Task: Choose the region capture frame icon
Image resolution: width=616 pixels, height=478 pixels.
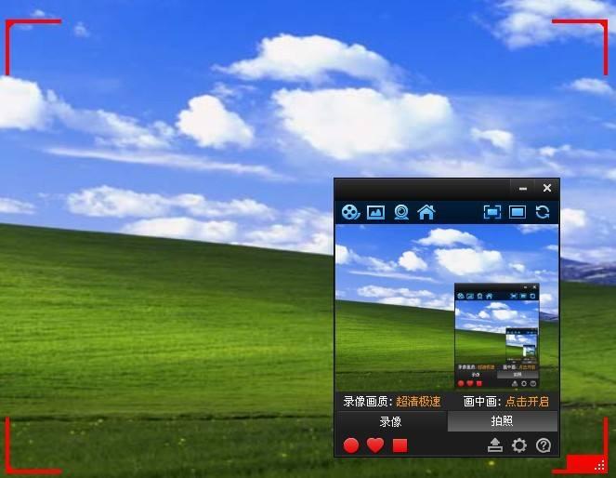Action: click(492, 212)
